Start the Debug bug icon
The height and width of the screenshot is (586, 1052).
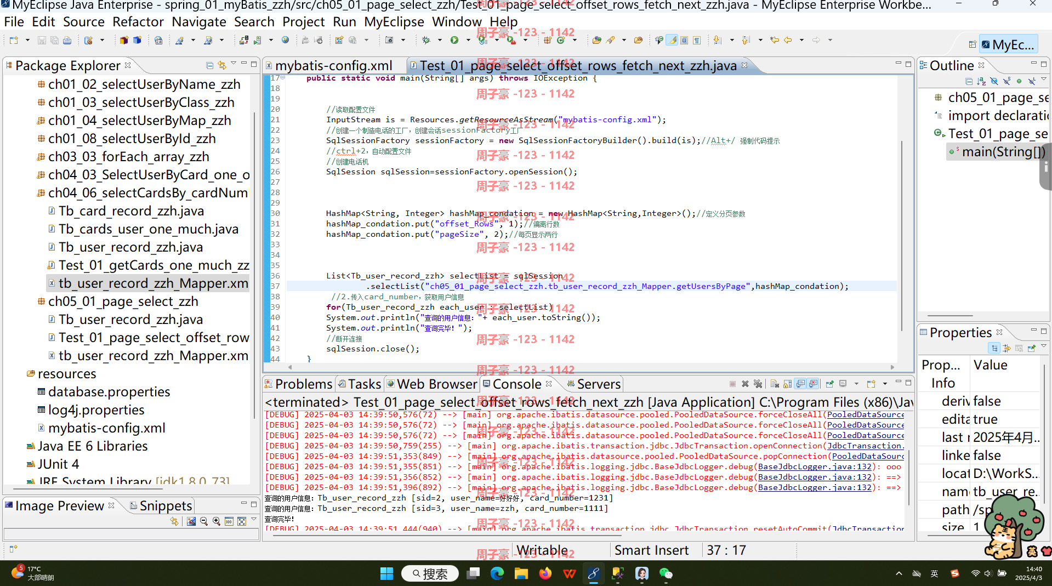426,40
